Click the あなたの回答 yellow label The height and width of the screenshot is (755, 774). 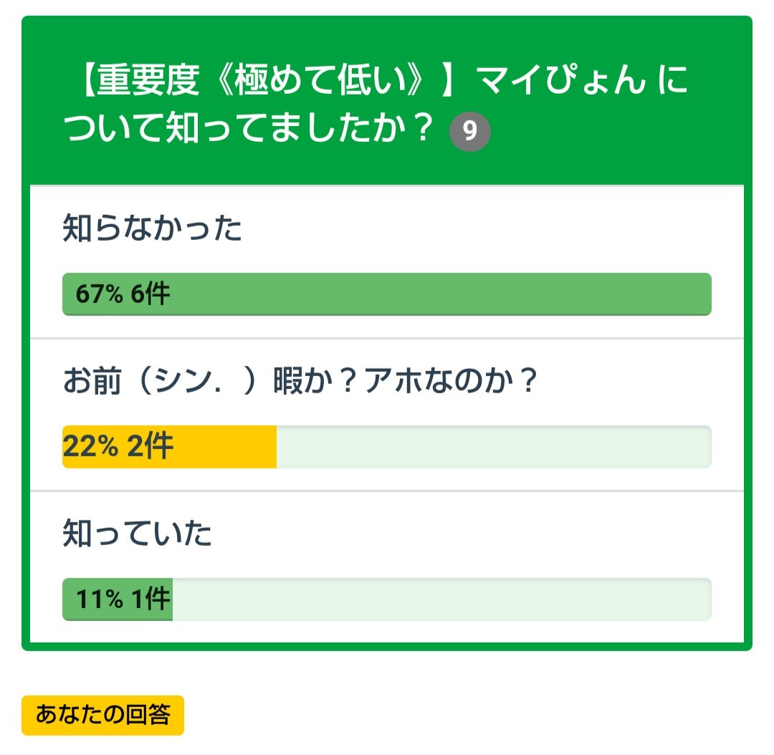(x=102, y=715)
